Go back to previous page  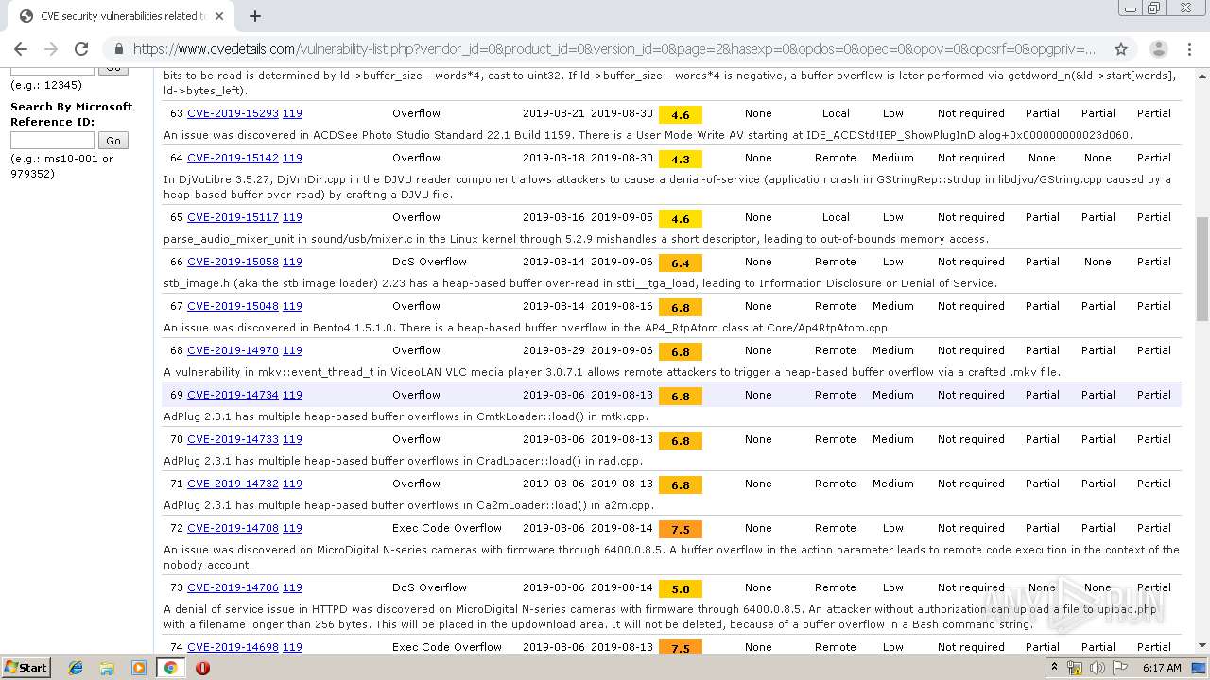[21, 49]
